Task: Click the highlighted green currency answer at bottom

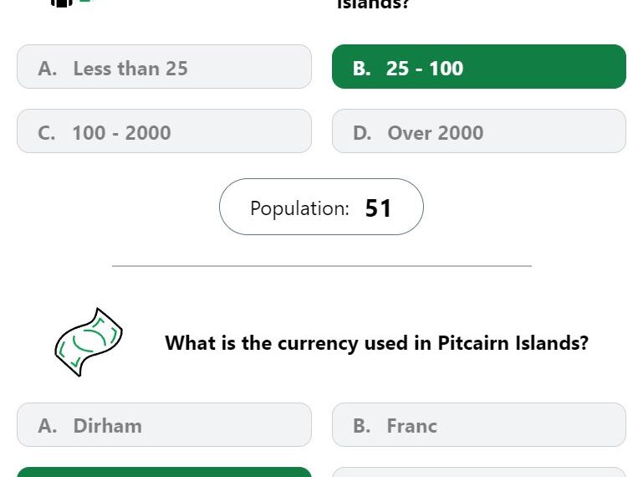Action: (164, 472)
